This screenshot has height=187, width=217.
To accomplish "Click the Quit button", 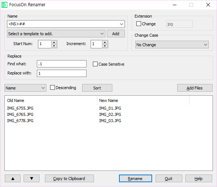I will tap(169, 179).
